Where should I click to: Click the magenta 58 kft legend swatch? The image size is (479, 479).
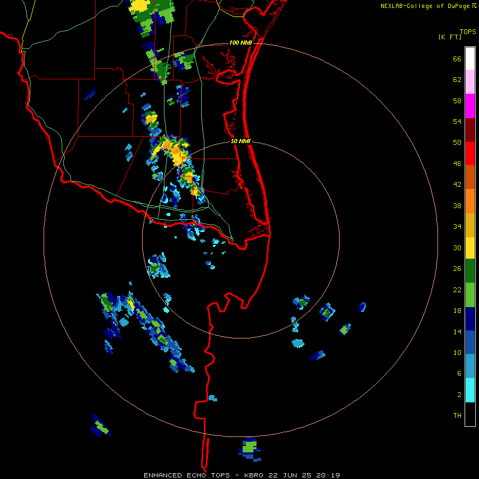470,106
